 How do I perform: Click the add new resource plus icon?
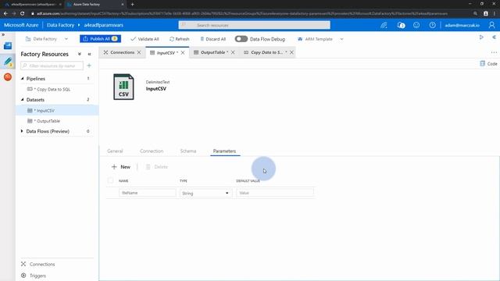click(89, 66)
